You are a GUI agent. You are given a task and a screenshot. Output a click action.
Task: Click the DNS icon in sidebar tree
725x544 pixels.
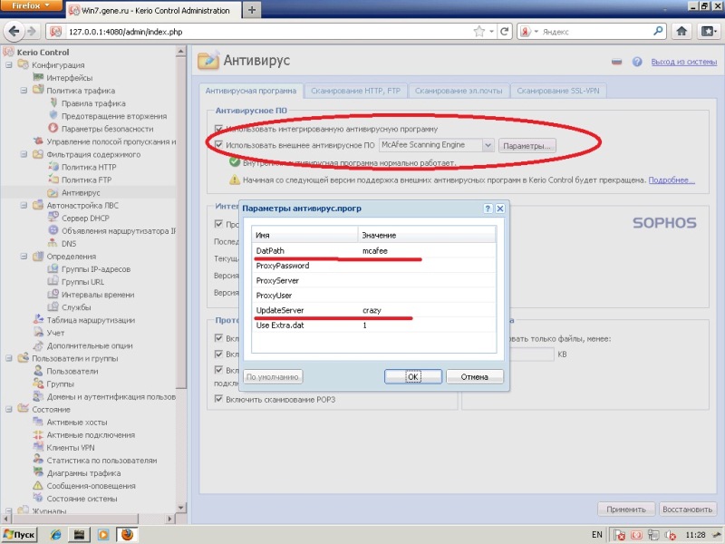coord(52,244)
